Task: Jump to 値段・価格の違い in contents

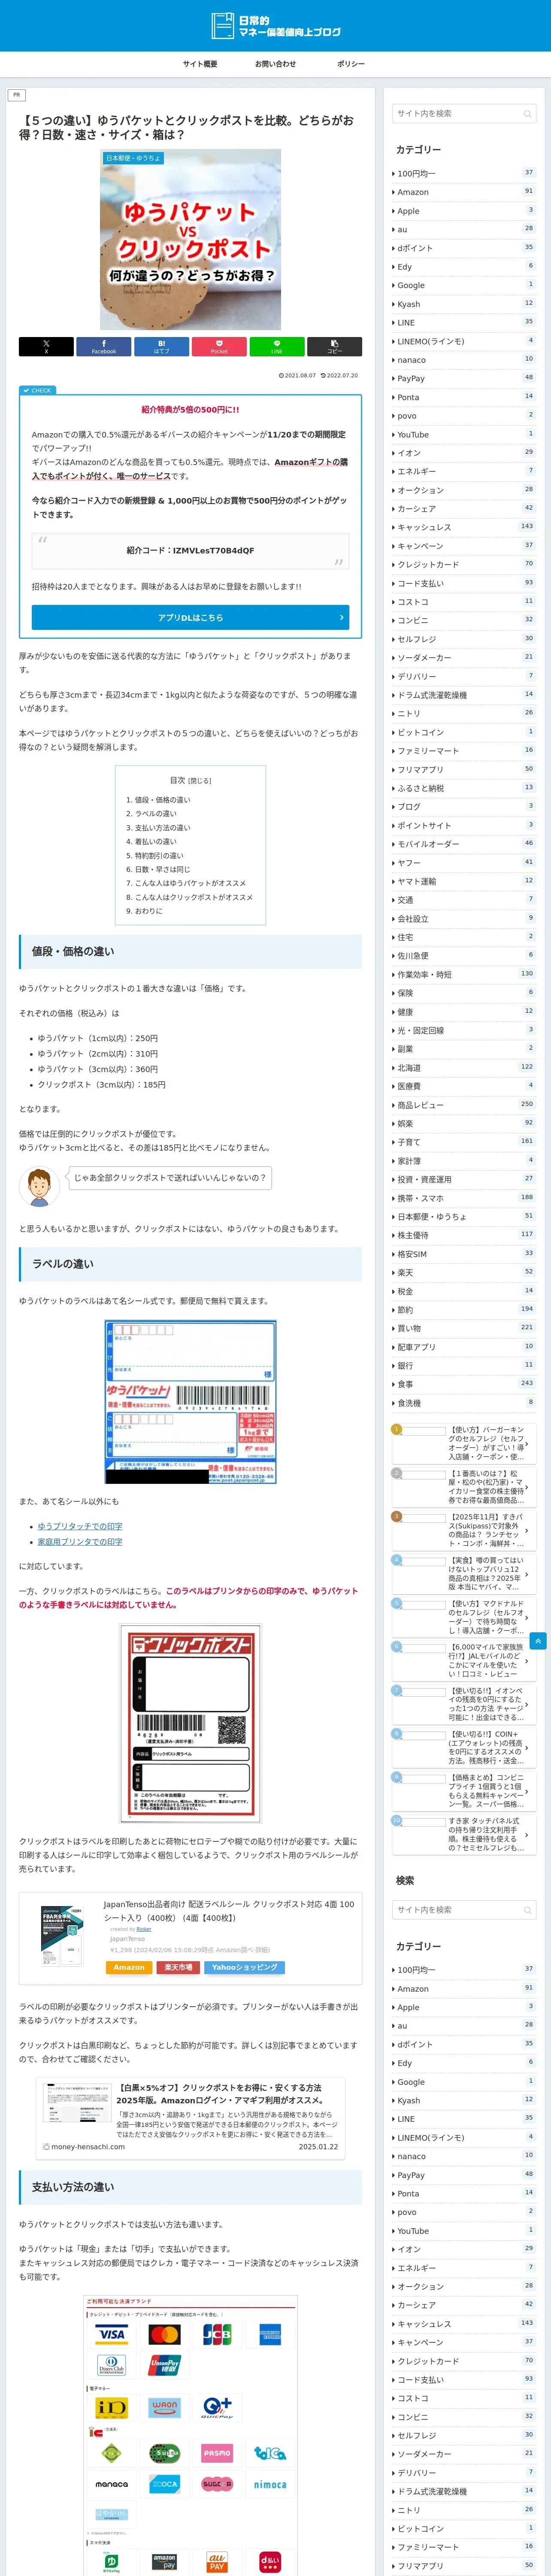Action: [x=162, y=800]
